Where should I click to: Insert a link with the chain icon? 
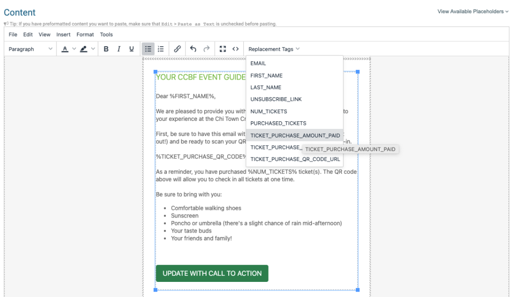tap(177, 49)
